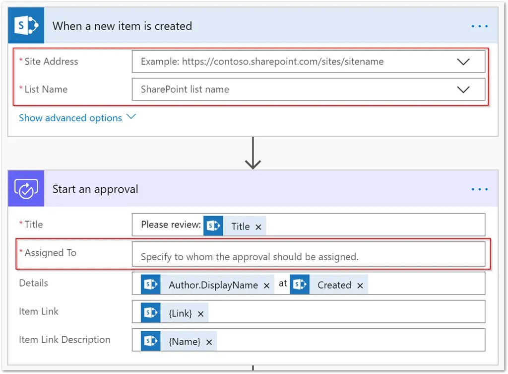Click the SharePoint list name field
This screenshot has height=374, width=508.
tap(309, 89)
